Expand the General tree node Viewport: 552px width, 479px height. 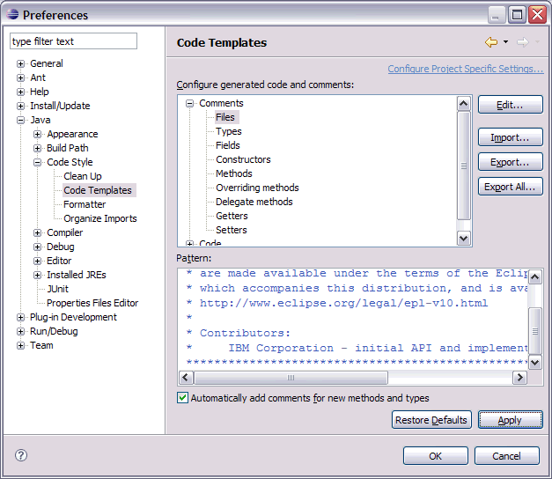[20, 63]
